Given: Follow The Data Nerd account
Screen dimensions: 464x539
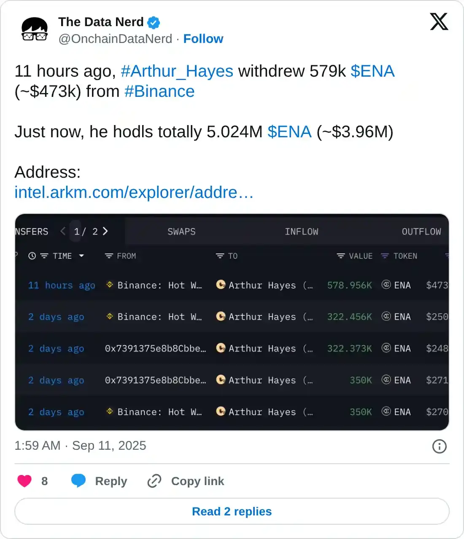Looking at the screenshot, I should pyautogui.click(x=203, y=39).
